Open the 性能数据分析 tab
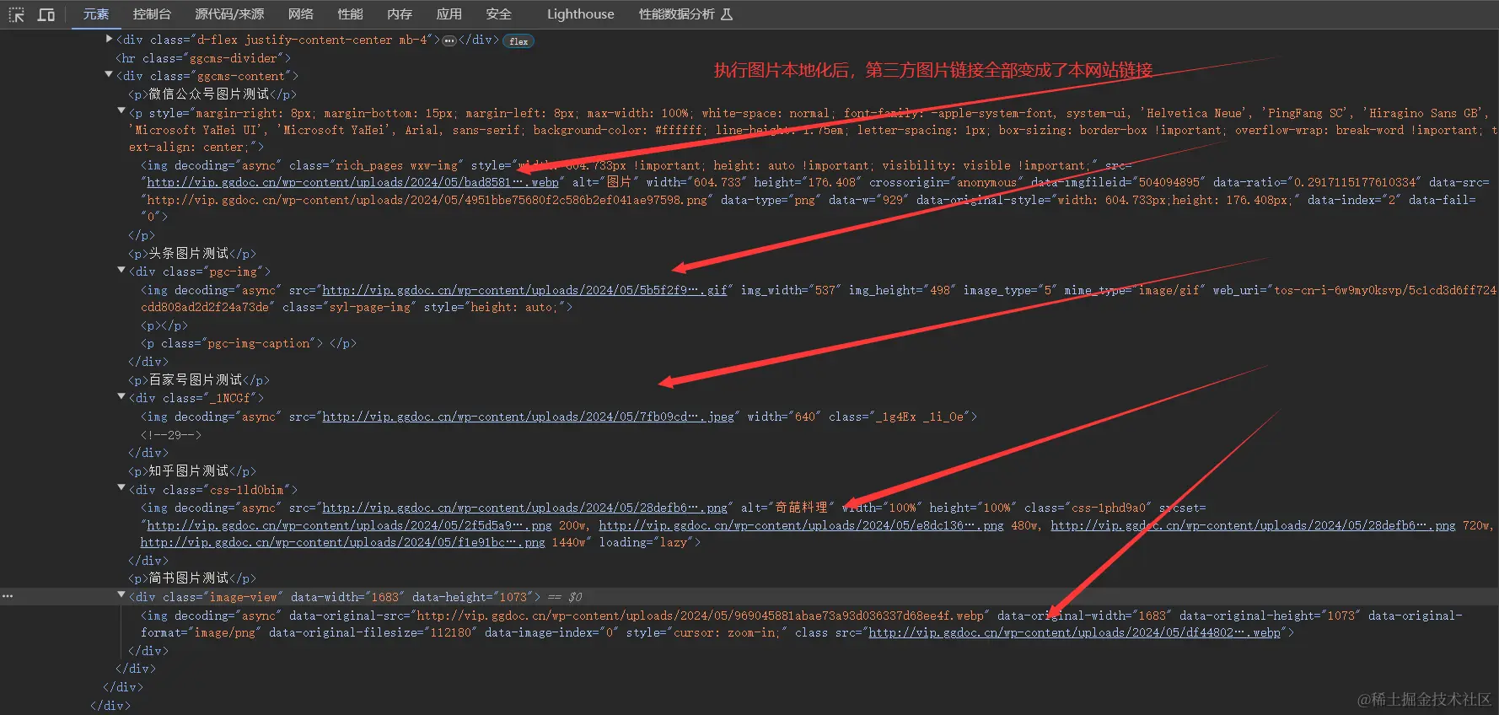The height and width of the screenshot is (715, 1499). click(x=685, y=14)
